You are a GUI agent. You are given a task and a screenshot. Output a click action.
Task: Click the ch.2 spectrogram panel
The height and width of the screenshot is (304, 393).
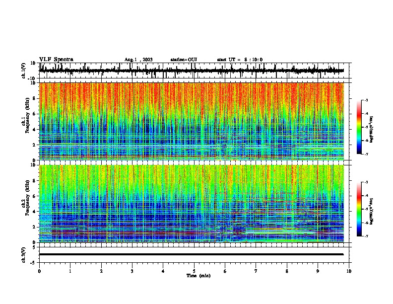tap(192, 204)
